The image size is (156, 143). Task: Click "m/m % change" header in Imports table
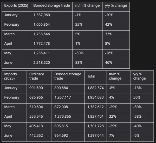pos(115,76)
